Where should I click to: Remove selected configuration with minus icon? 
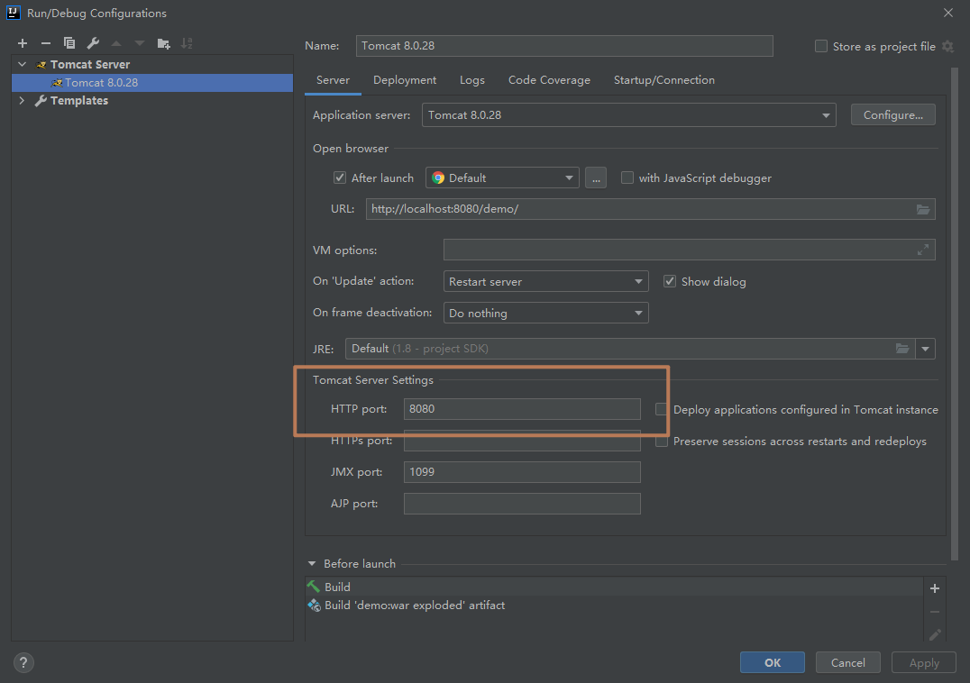point(46,43)
